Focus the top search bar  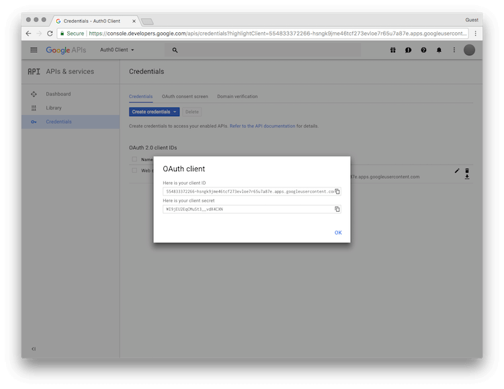click(x=262, y=50)
